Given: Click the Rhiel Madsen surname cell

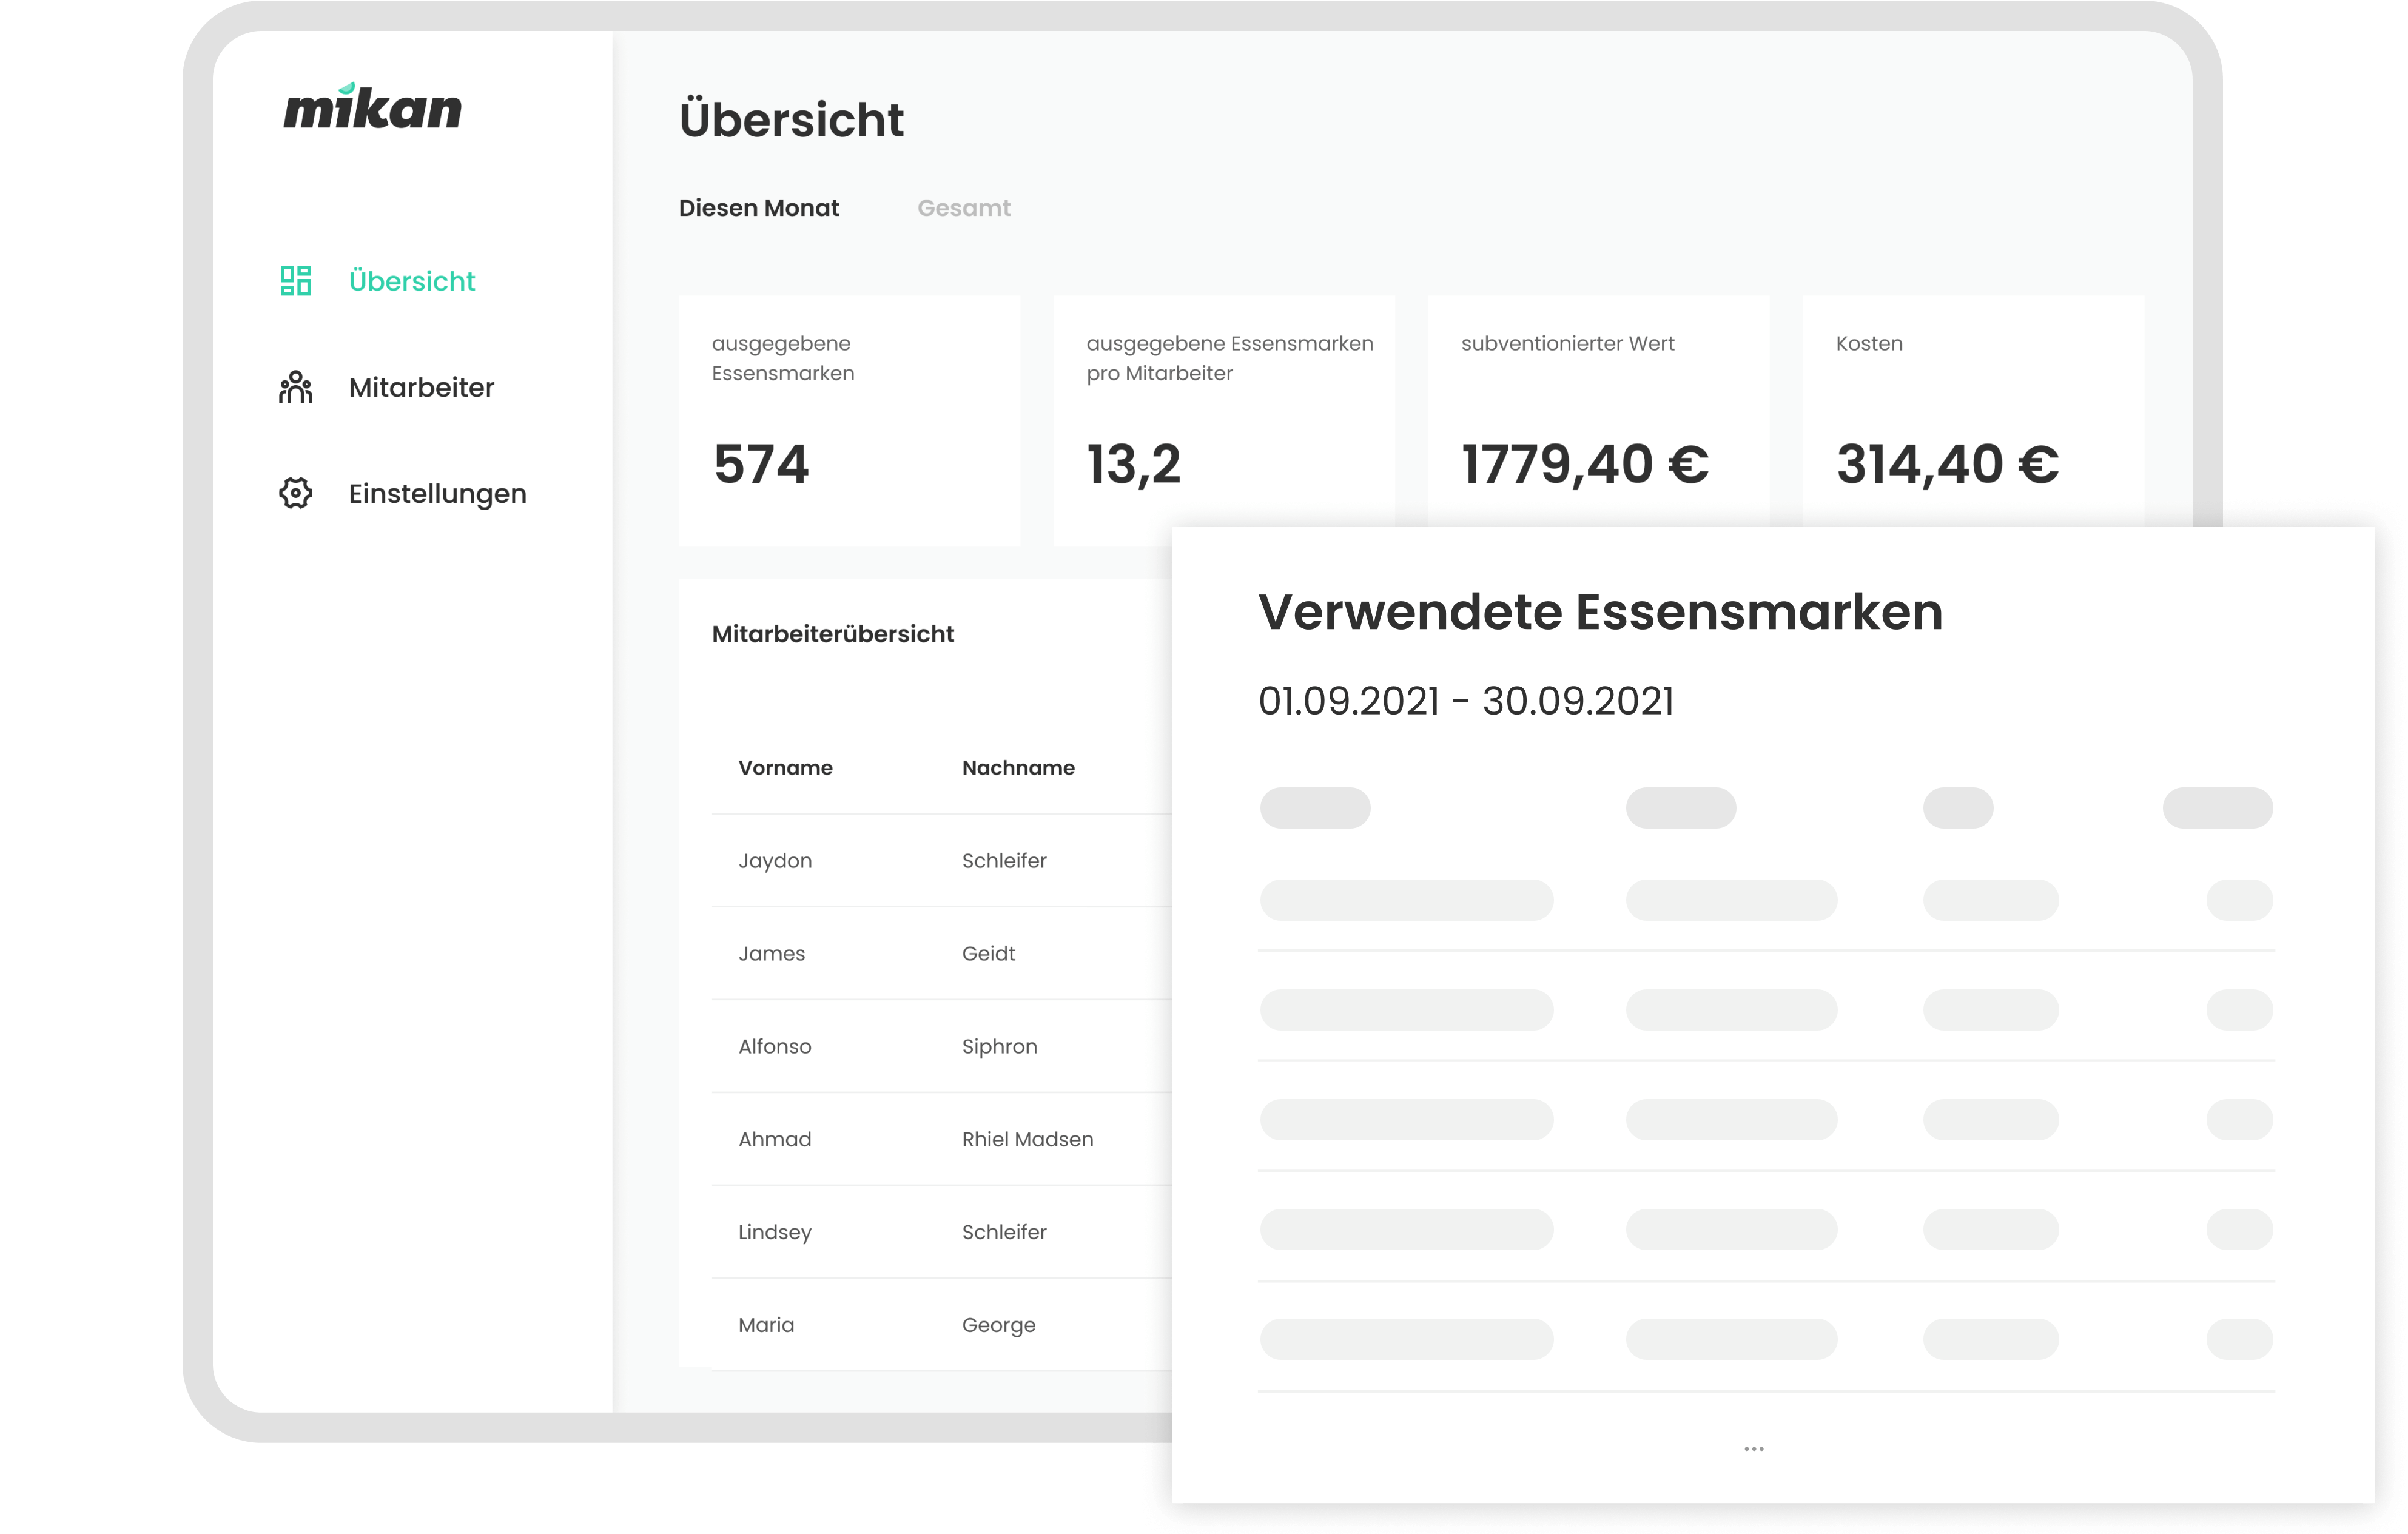Looking at the screenshot, I should coord(1027,1140).
